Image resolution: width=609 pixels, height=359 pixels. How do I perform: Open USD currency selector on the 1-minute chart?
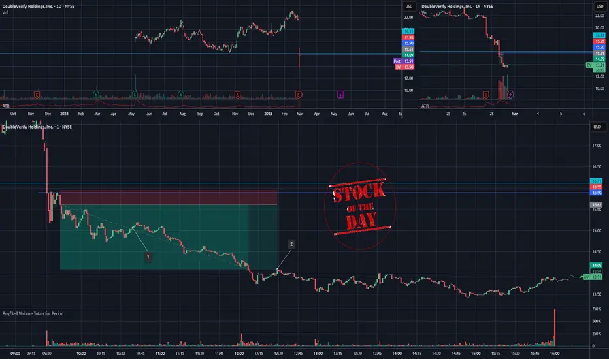click(597, 127)
